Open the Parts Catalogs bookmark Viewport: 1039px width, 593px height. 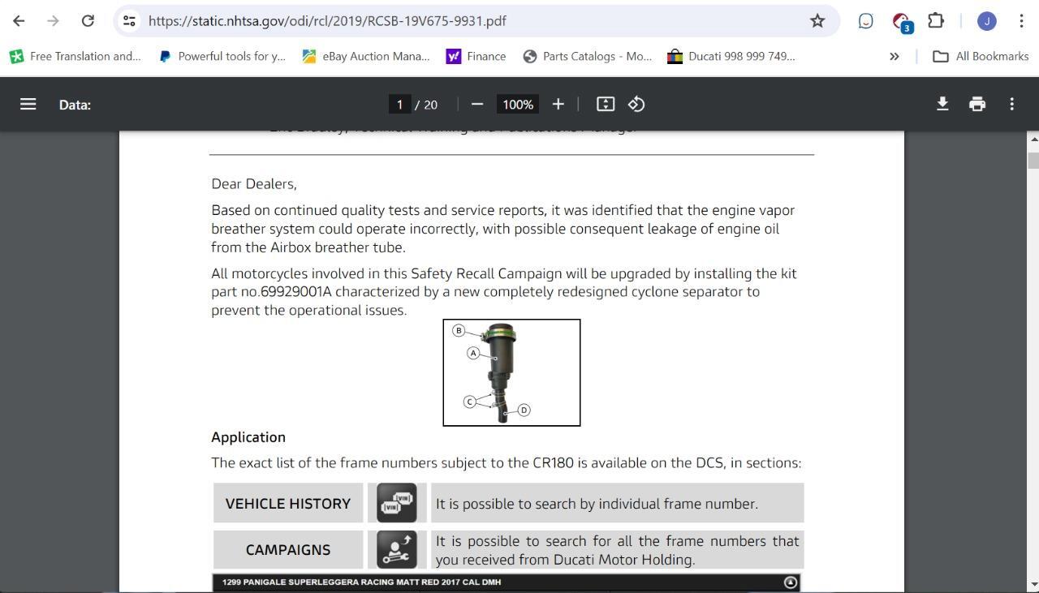point(588,56)
